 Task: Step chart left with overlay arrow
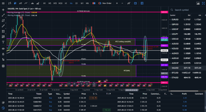click(x=82, y=84)
